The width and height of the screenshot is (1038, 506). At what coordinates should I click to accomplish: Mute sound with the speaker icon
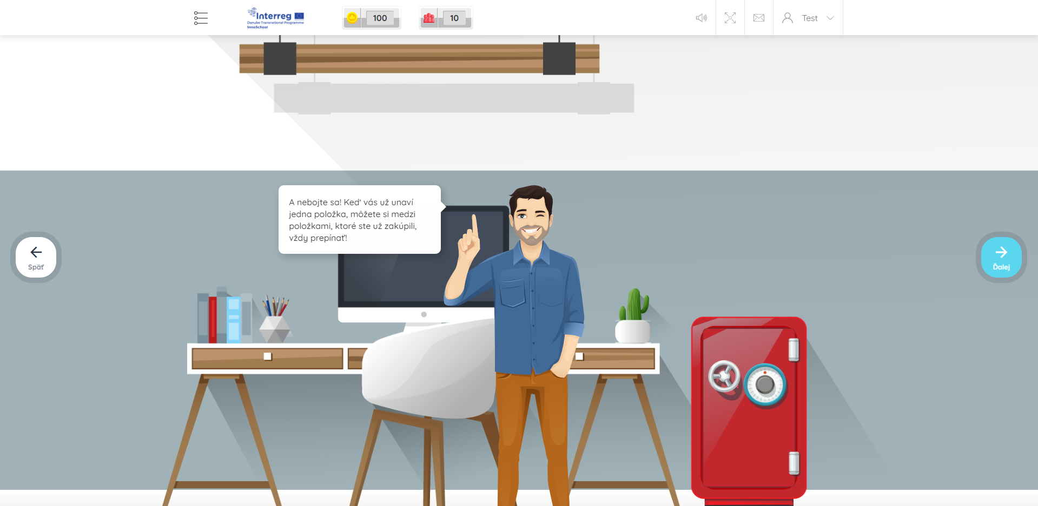tap(701, 18)
